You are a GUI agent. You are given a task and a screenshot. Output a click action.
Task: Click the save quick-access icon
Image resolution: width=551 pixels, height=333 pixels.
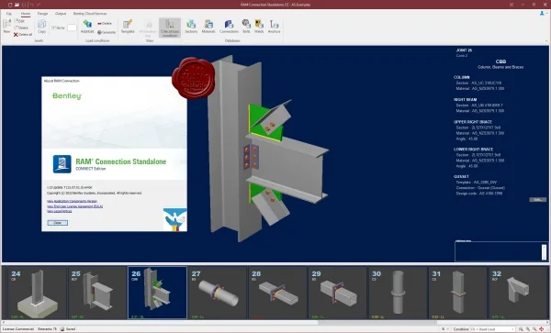coord(24,5)
